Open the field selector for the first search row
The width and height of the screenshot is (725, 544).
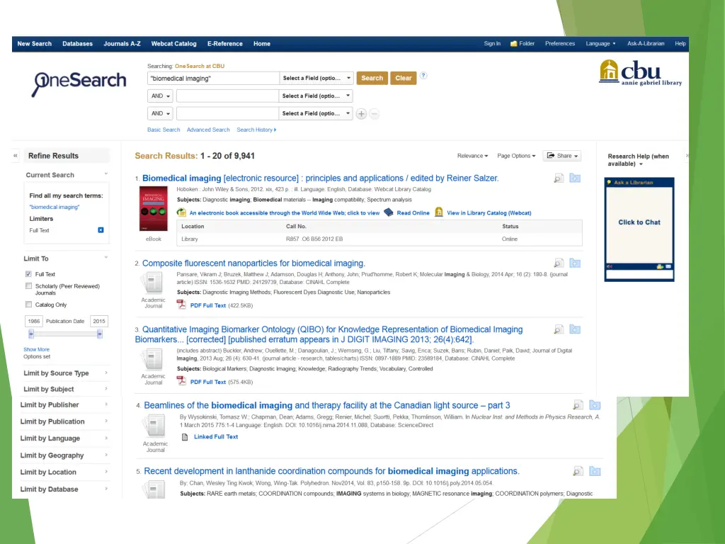[316, 78]
